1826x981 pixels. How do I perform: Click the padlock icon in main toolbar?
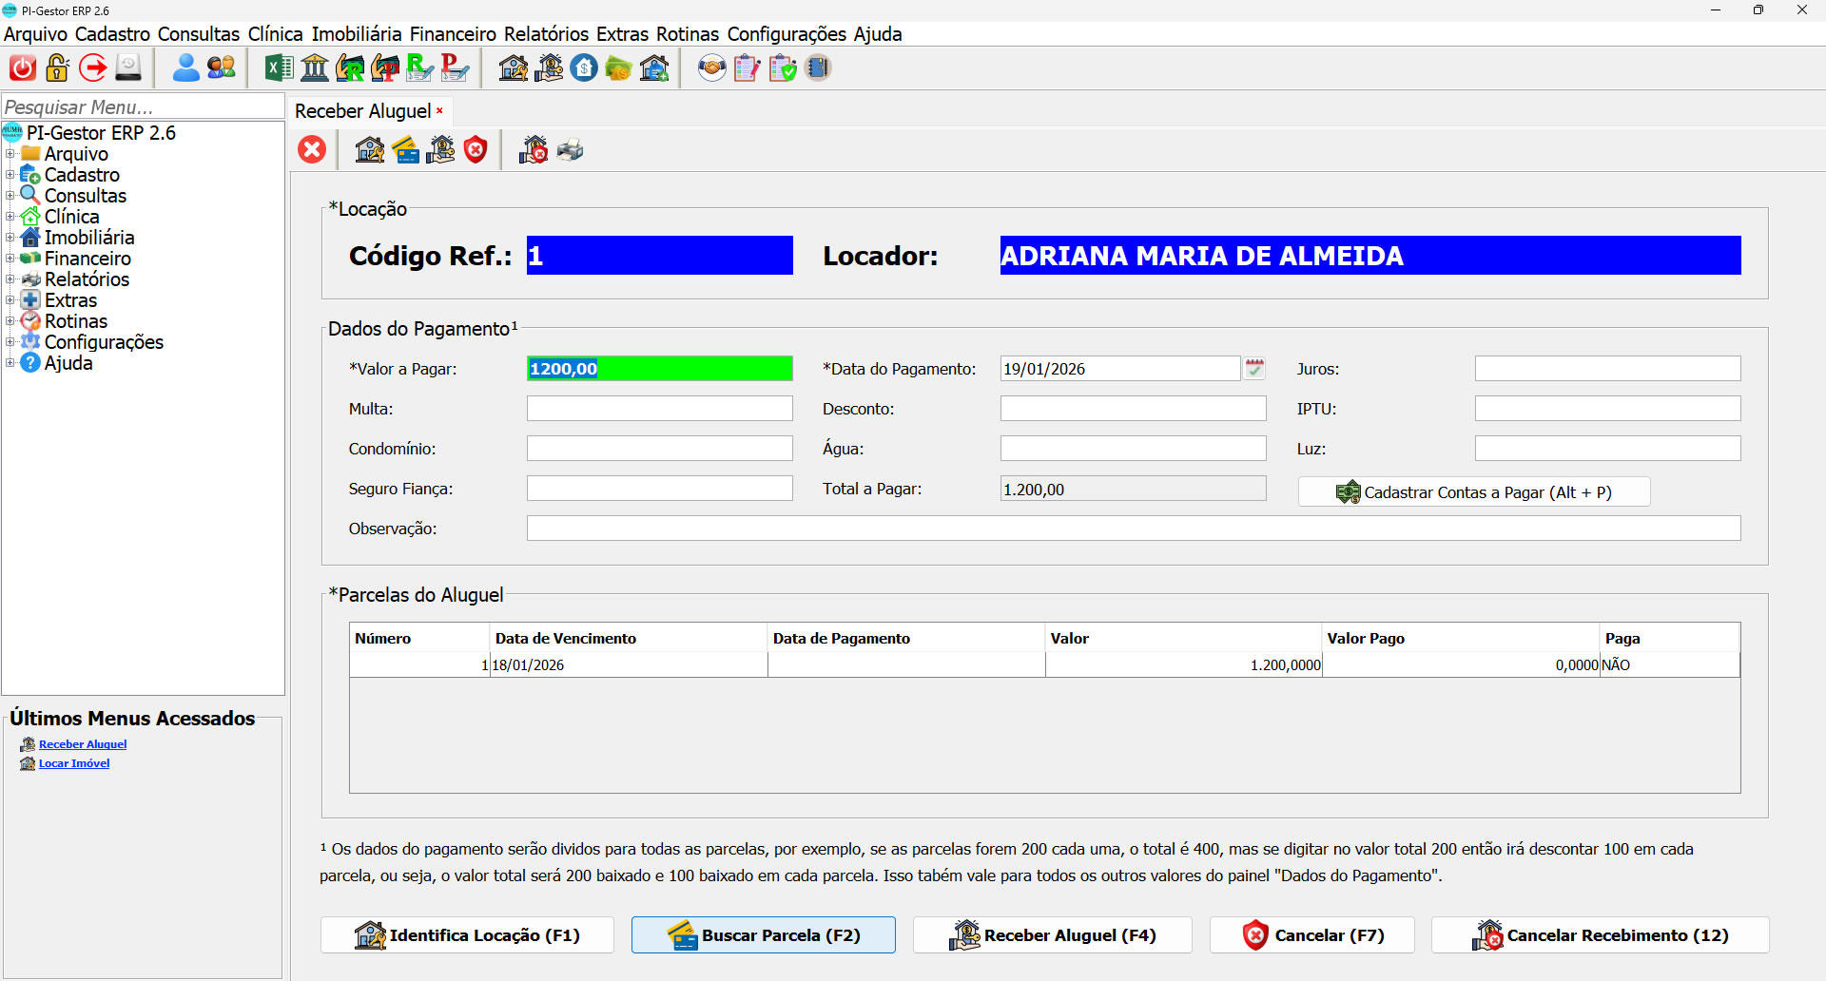coord(58,68)
